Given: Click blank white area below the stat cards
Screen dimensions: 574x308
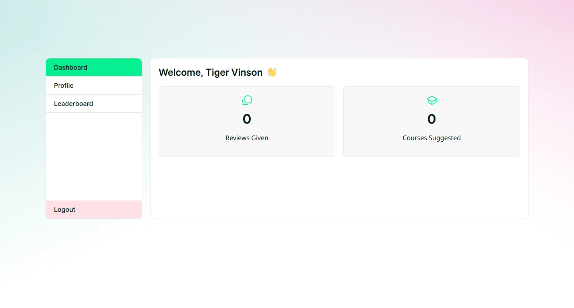Looking at the screenshot, I should [x=339, y=187].
